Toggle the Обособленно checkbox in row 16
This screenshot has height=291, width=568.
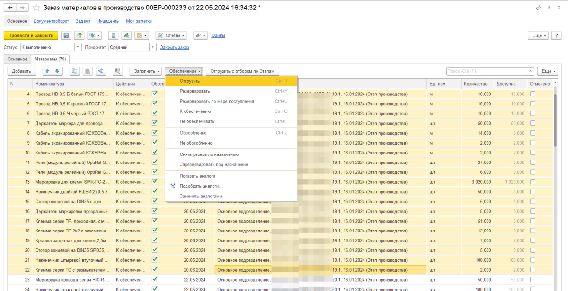(154, 211)
